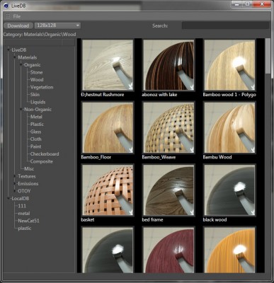Collapse the Non-Organic tree node

(x=21, y=110)
